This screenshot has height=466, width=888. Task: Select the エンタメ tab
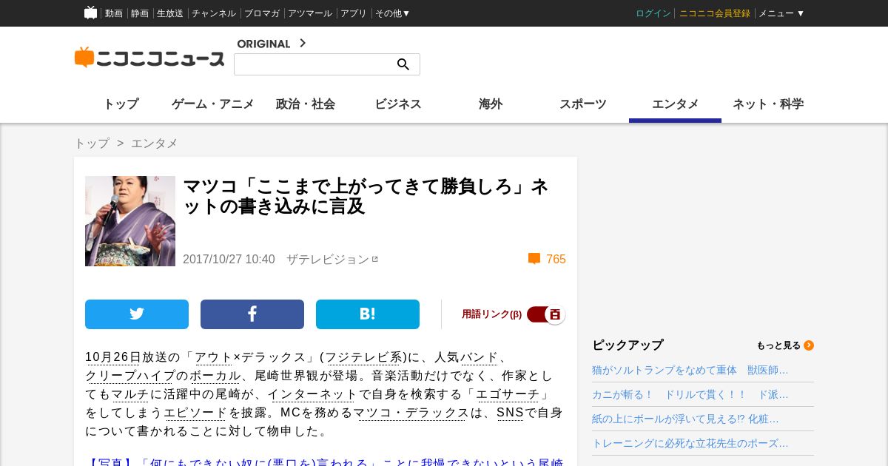pos(676,104)
